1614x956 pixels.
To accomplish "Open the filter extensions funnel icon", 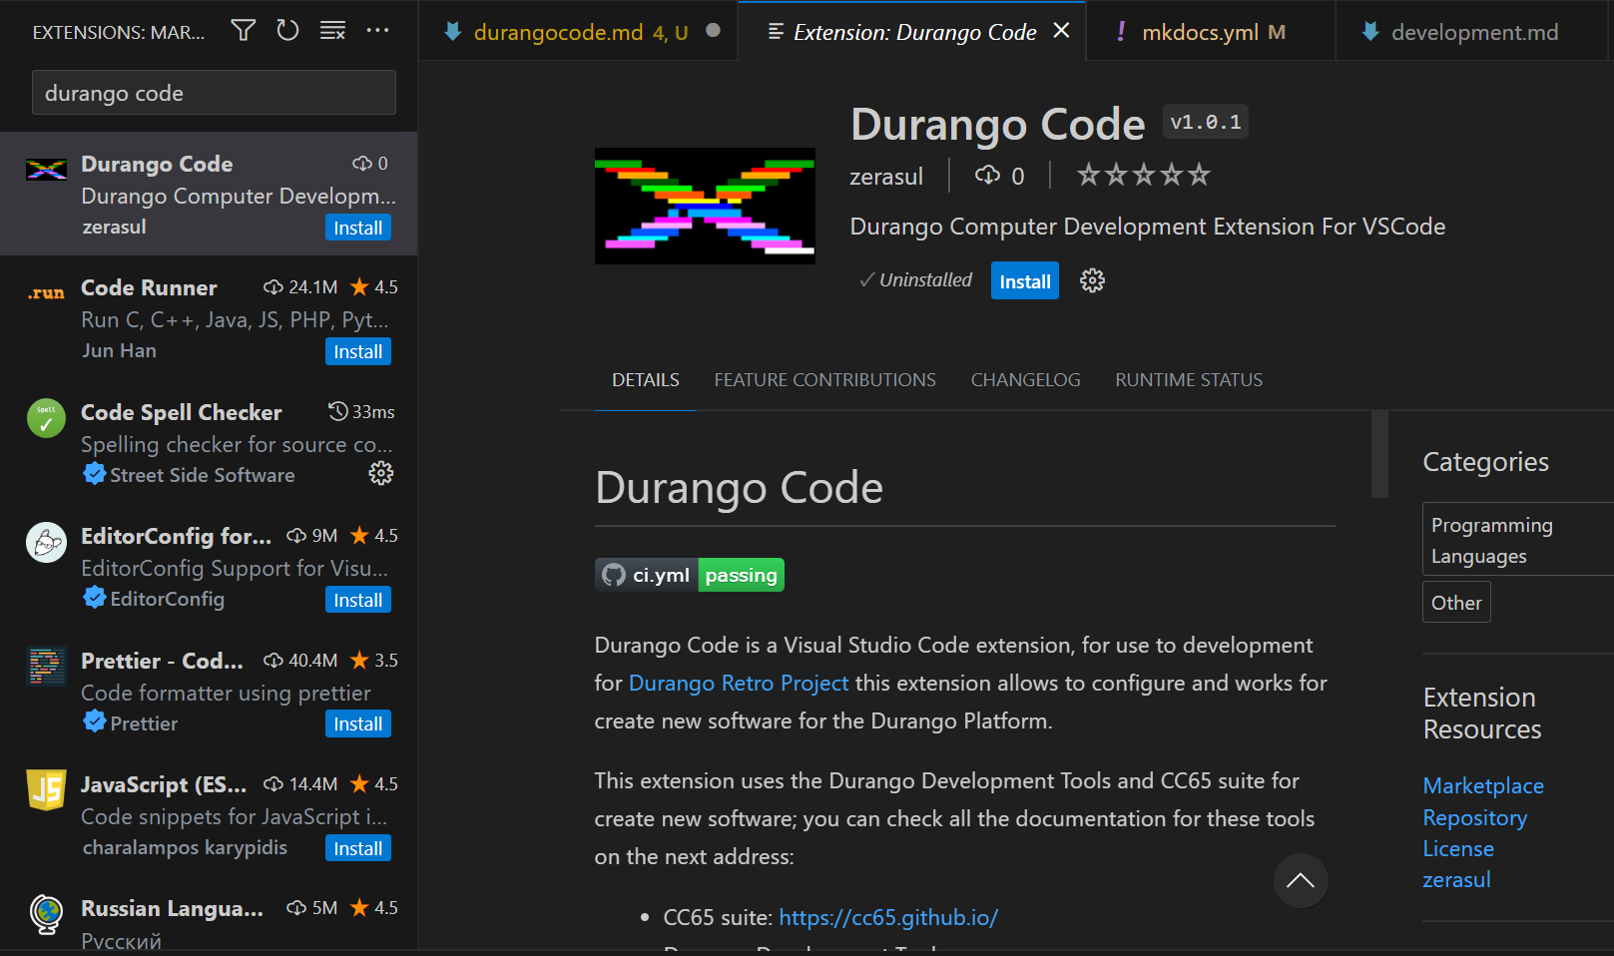I will (243, 31).
